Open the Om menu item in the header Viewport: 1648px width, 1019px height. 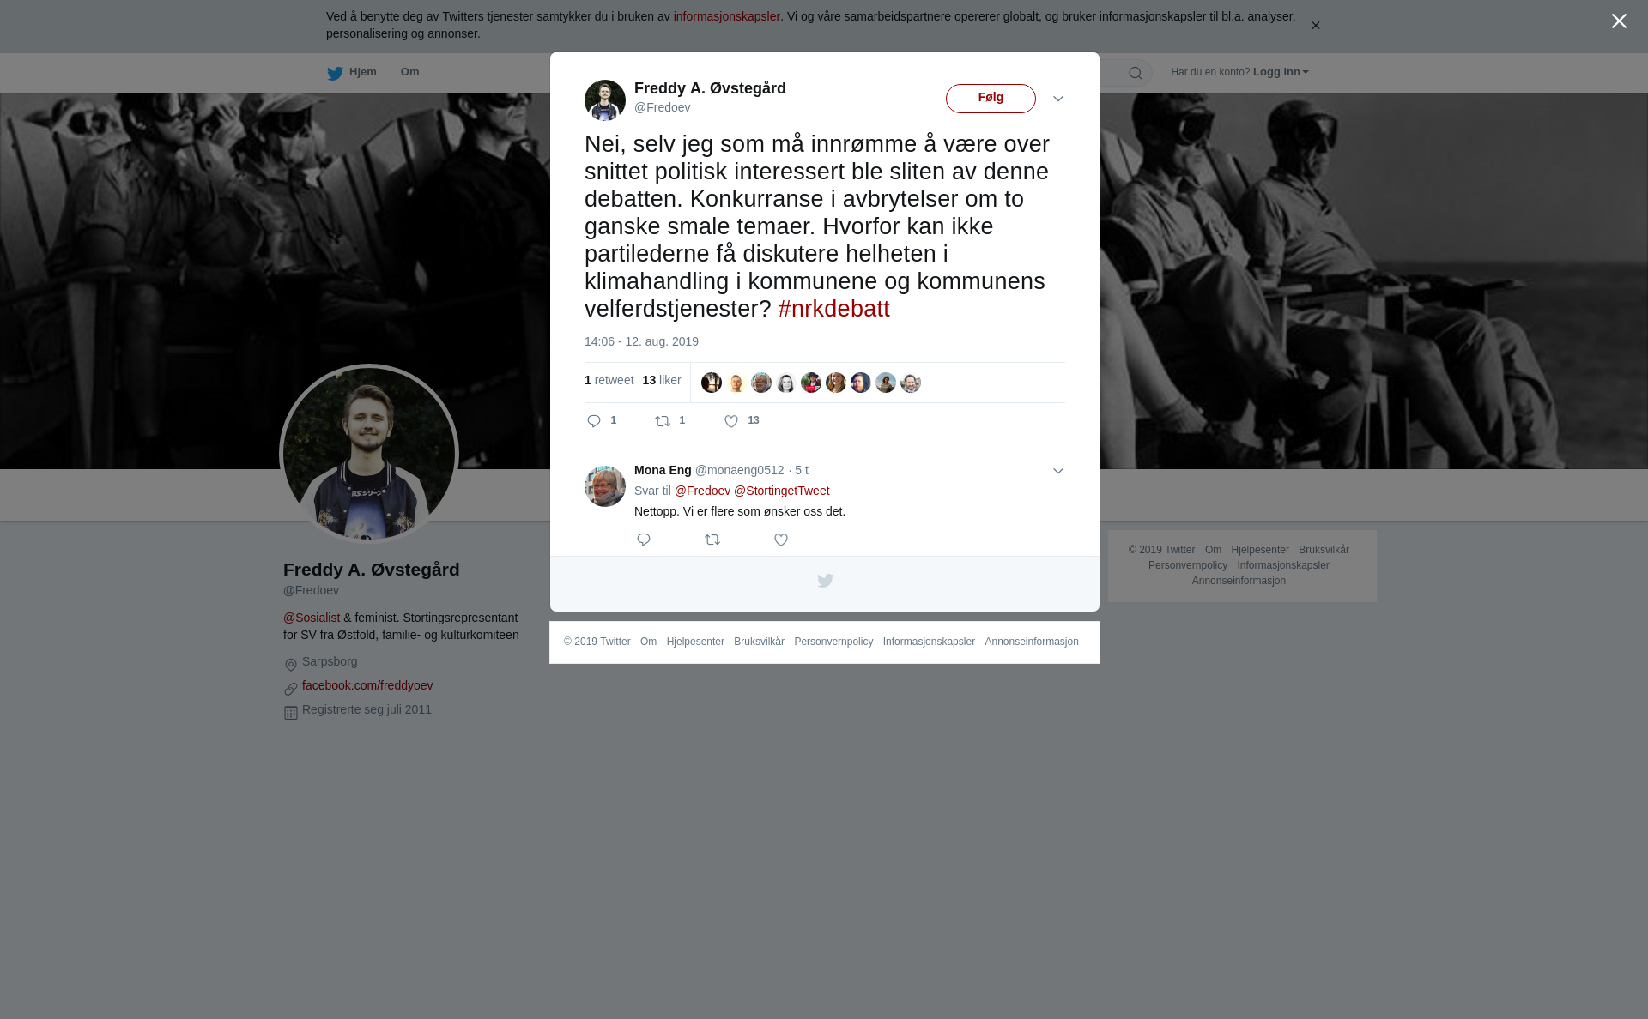(409, 72)
